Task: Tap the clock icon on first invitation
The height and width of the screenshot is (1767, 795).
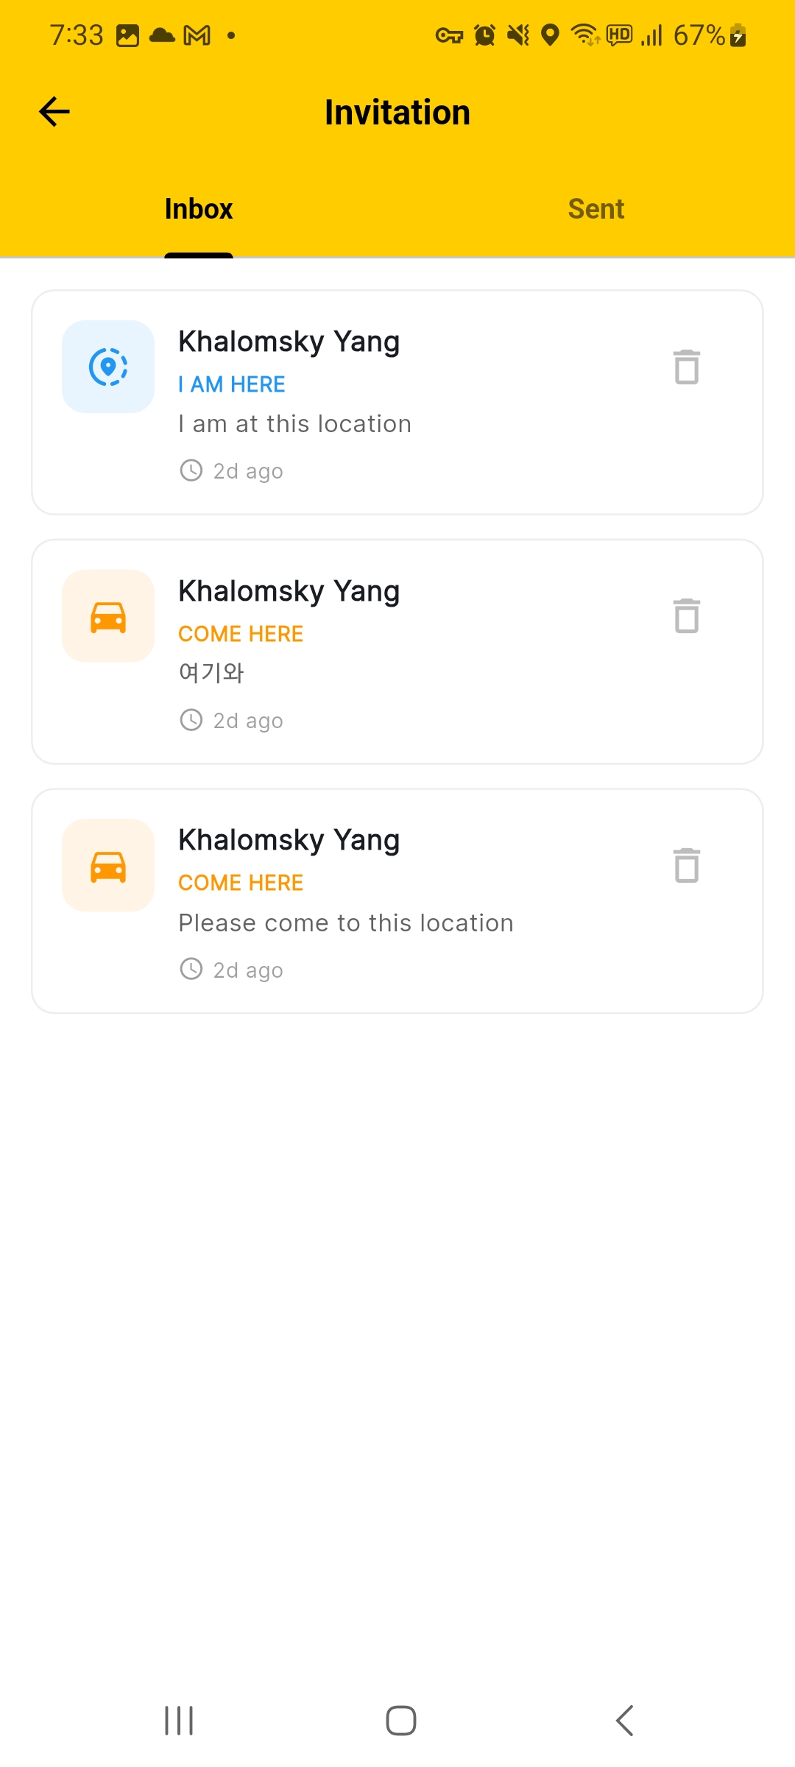Action: coord(191,470)
